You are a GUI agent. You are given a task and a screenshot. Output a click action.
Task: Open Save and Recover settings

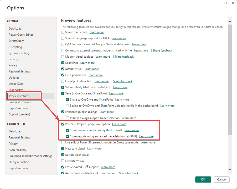pos(20,102)
